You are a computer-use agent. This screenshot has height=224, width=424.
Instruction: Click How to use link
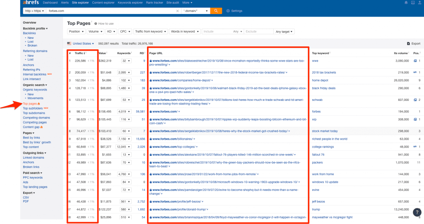coord(104,24)
